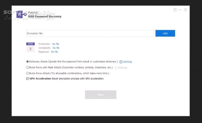Open the hamburger menu icon
This screenshot has width=202, height=123.
click(x=175, y=10)
